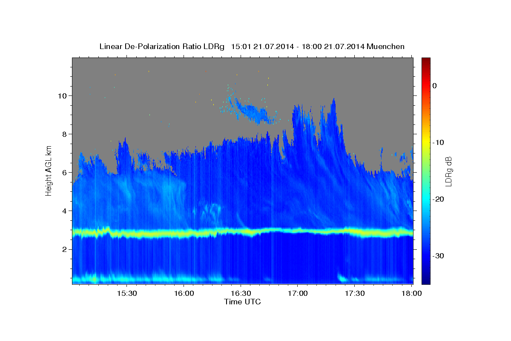This screenshot has height=341, width=511.
Task: Click the colorbar value 0
Action: point(435,86)
